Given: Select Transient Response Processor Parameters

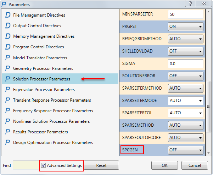Looking at the screenshot, I should click(52, 100).
